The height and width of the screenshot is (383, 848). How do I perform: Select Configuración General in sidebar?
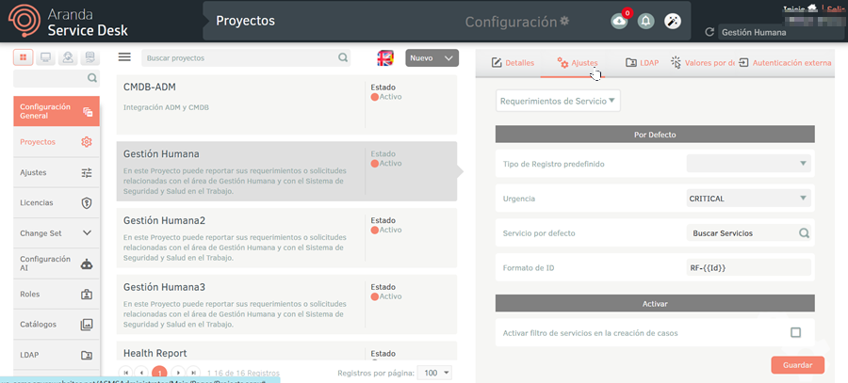coord(57,111)
